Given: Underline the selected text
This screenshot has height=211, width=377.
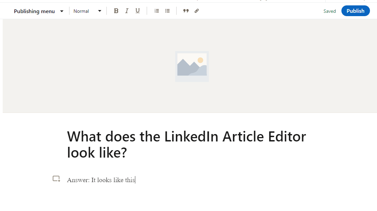Looking at the screenshot, I should pos(138,11).
